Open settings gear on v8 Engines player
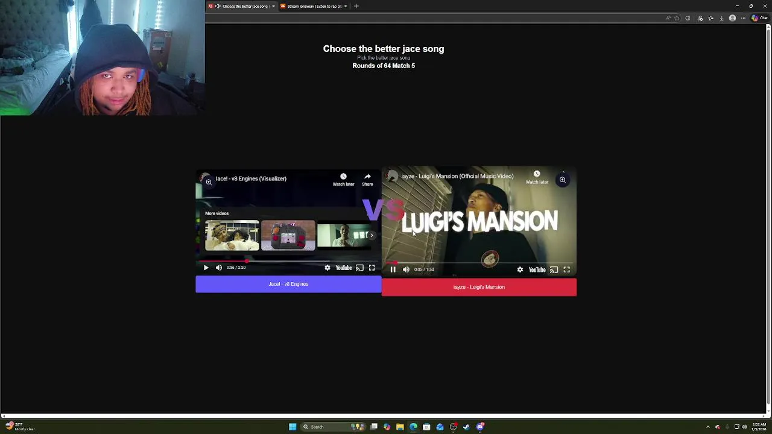Viewport: 772px width, 434px height. click(327, 268)
